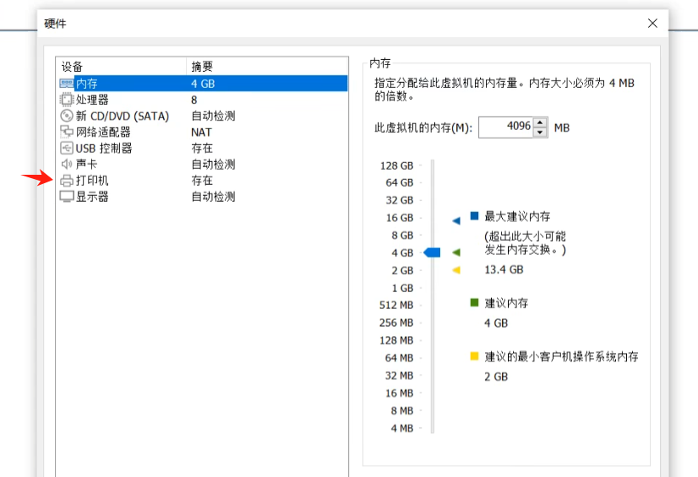Click the 建议的最小客户机操作系统内存 label
Image resolution: width=698 pixels, height=477 pixels.
[561, 356]
